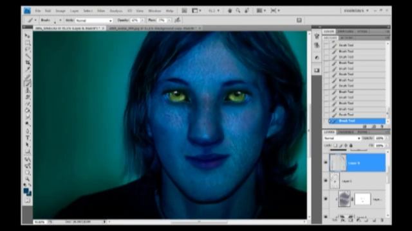Image resolution: width=412 pixels, height=231 pixels.
Task: Delete current state in History panel
Action: pos(382,126)
